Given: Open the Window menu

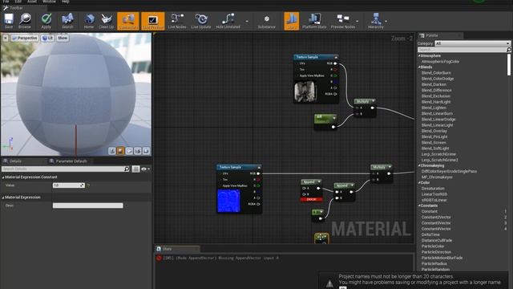Looking at the screenshot, I should pos(49,2).
